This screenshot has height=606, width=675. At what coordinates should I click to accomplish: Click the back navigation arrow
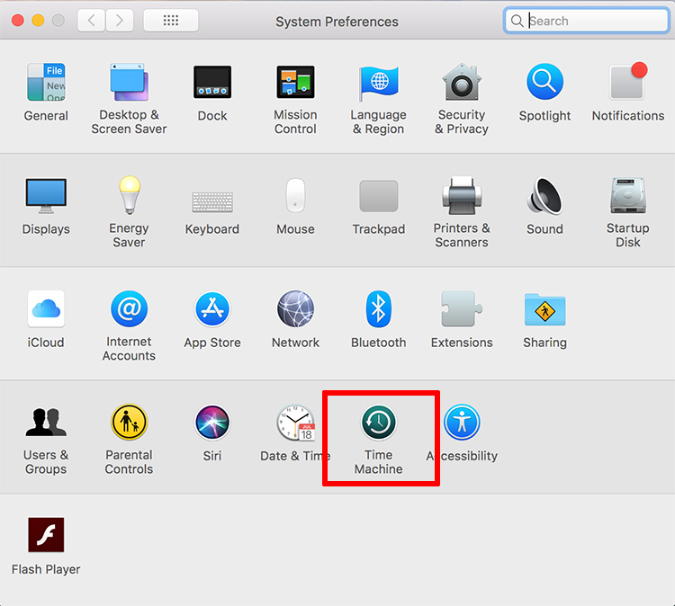click(x=92, y=21)
